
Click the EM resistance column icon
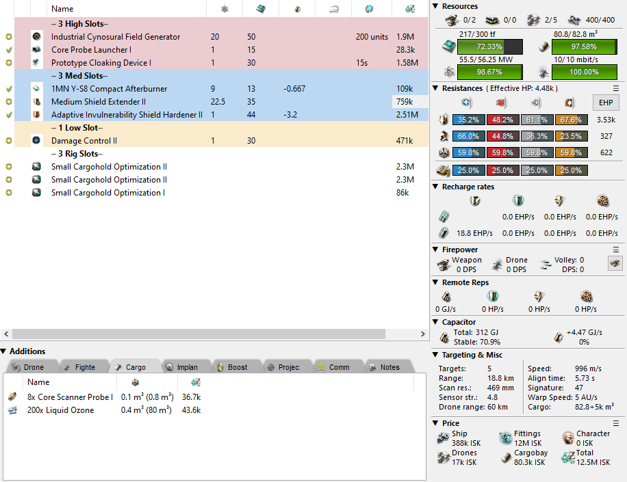click(x=467, y=103)
